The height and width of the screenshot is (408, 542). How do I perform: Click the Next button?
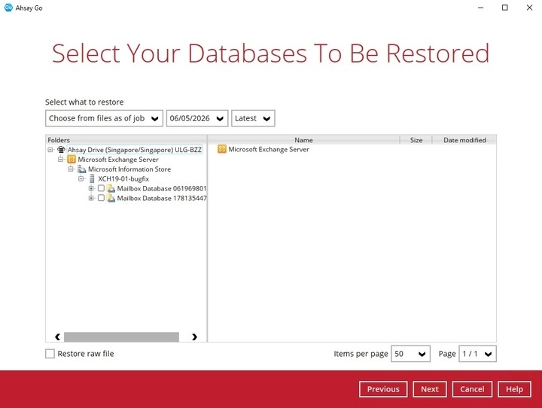(430, 389)
